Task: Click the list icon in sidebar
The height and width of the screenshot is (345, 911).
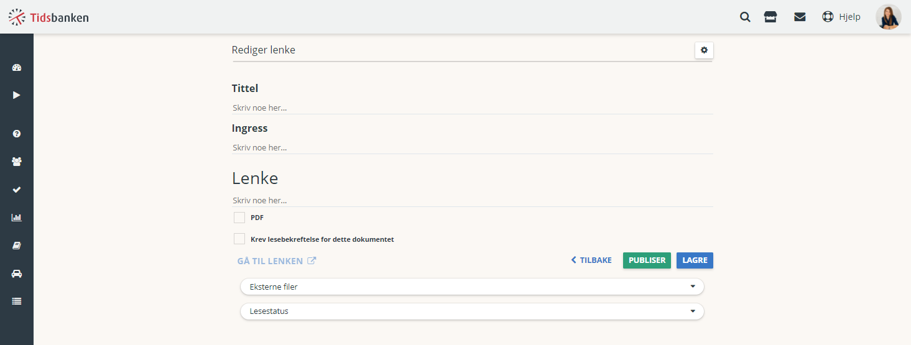Action: (17, 301)
